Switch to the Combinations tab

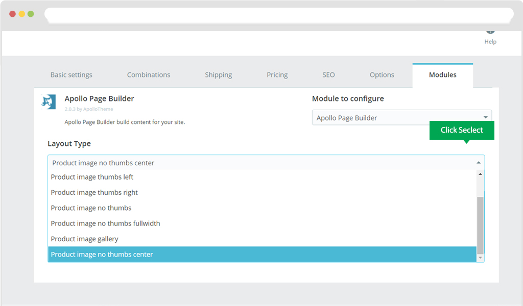click(x=149, y=75)
